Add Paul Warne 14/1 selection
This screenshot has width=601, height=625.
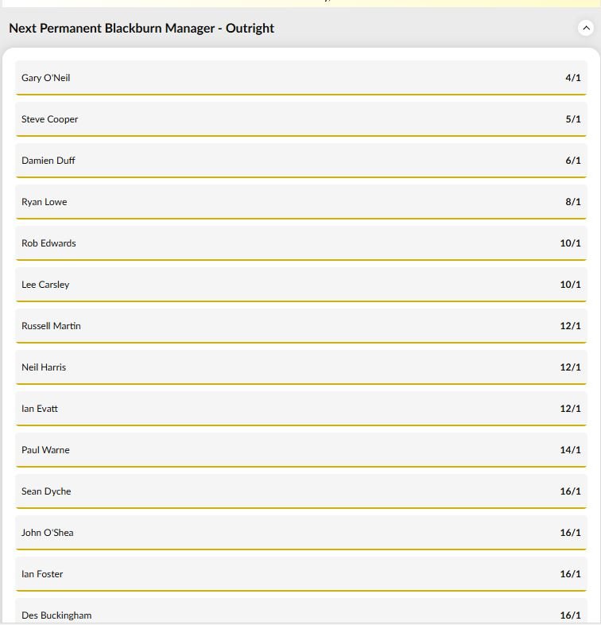point(301,450)
